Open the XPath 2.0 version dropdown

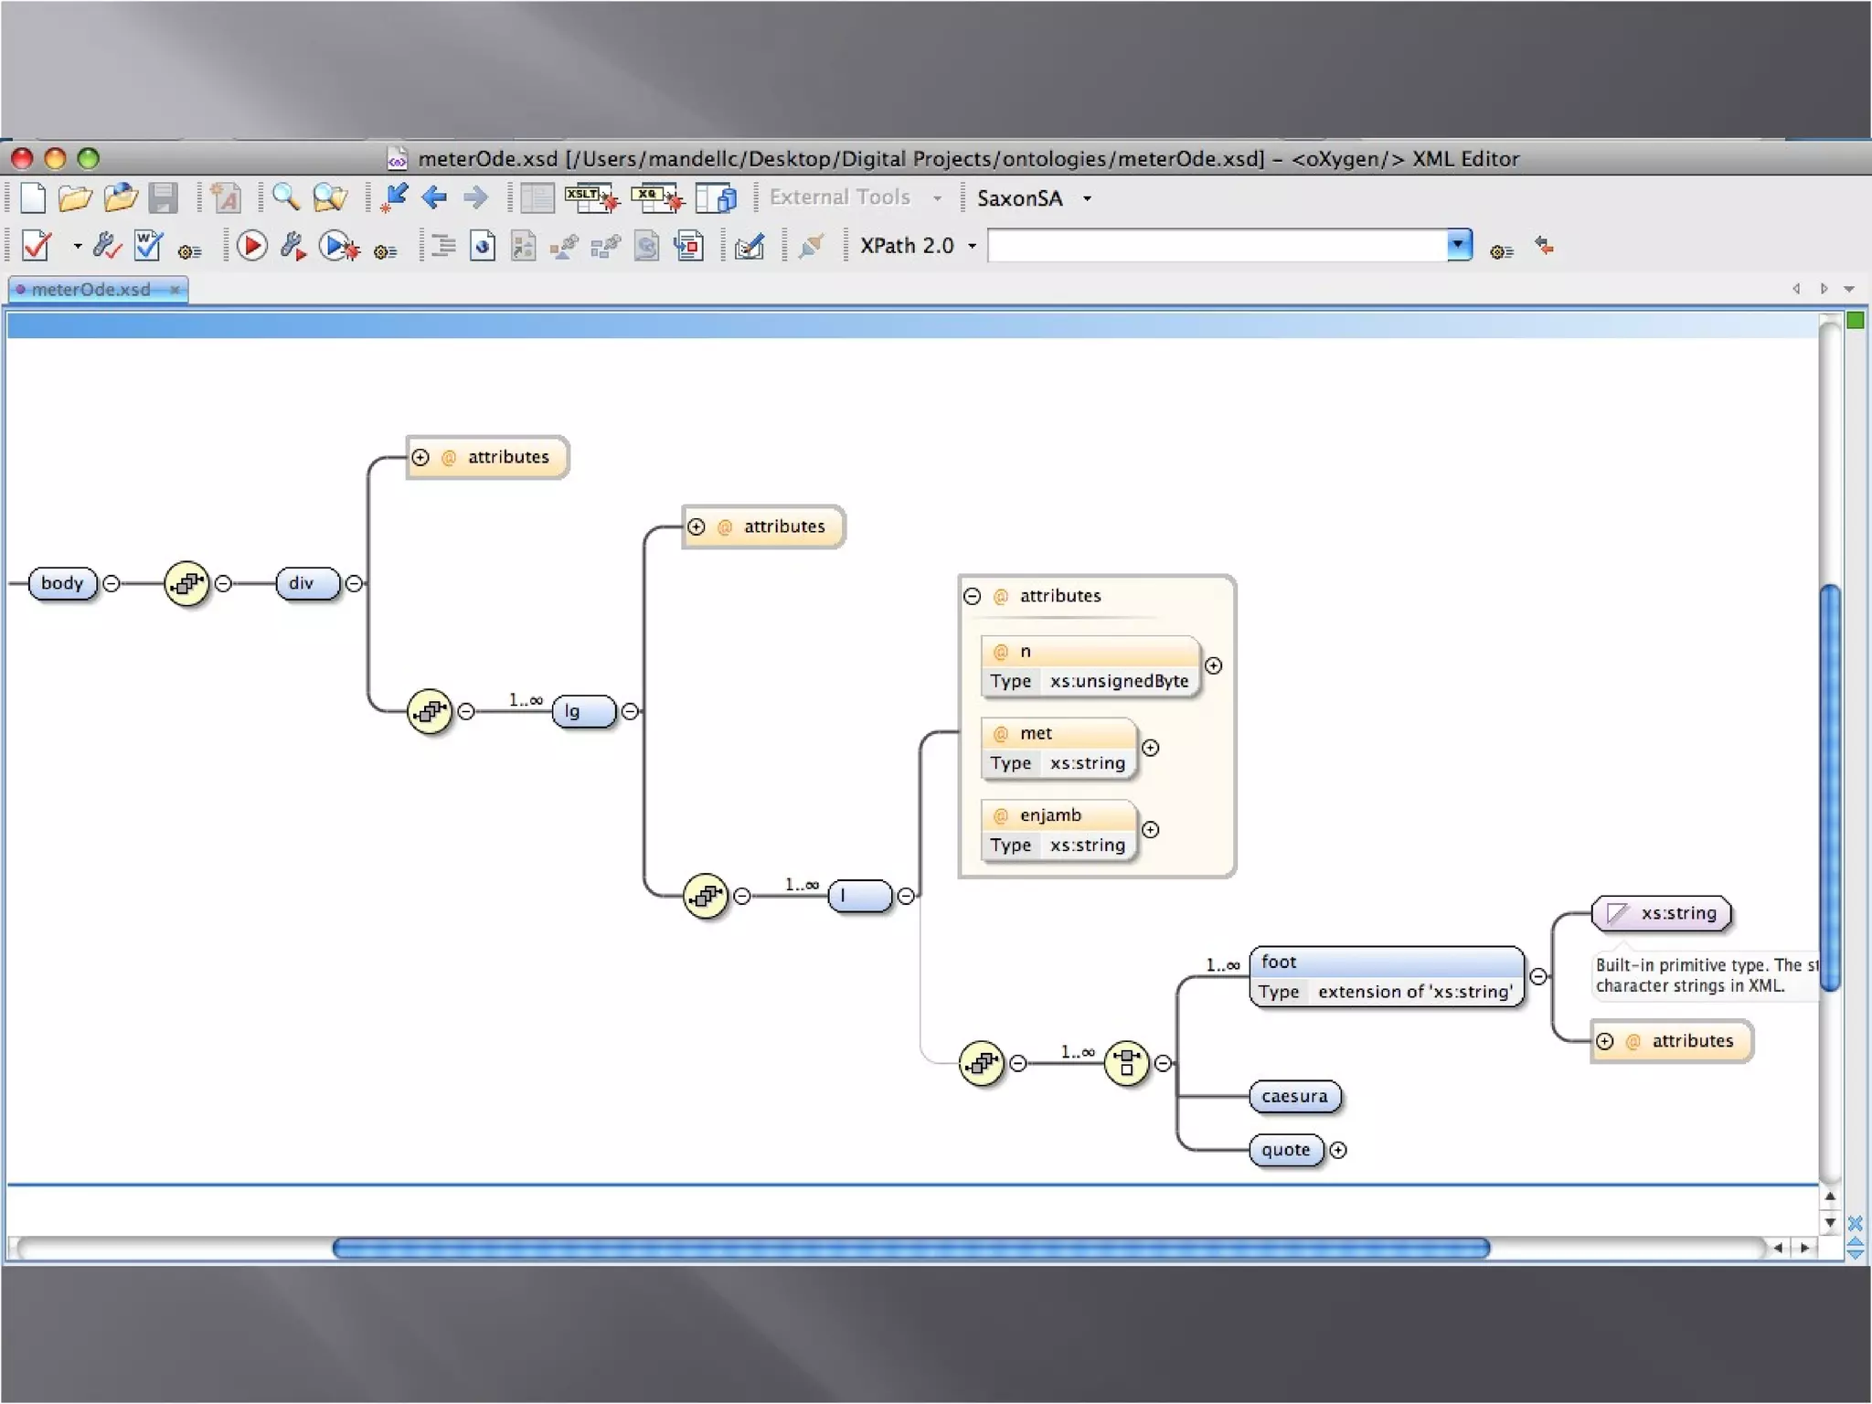coord(972,246)
